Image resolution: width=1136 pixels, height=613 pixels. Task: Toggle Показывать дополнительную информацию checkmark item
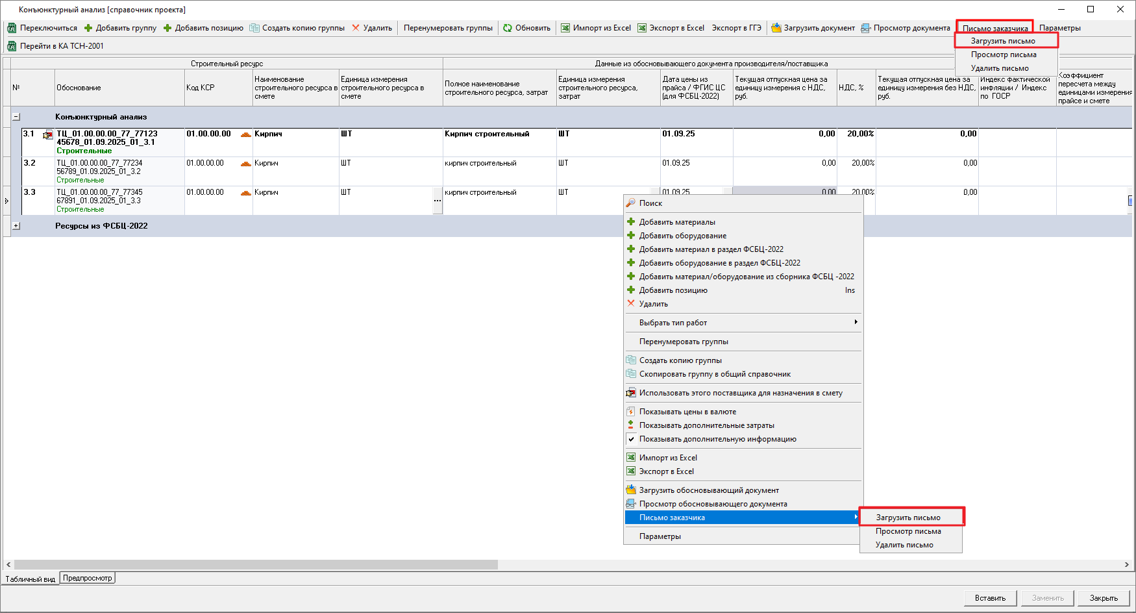pyautogui.click(x=717, y=439)
